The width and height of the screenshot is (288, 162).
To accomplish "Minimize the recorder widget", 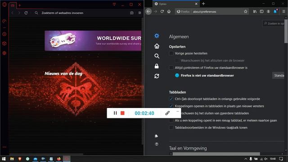I will [x=178, y=111].
